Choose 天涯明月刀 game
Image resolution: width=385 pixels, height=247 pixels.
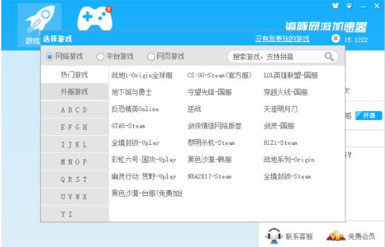coord(280,109)
